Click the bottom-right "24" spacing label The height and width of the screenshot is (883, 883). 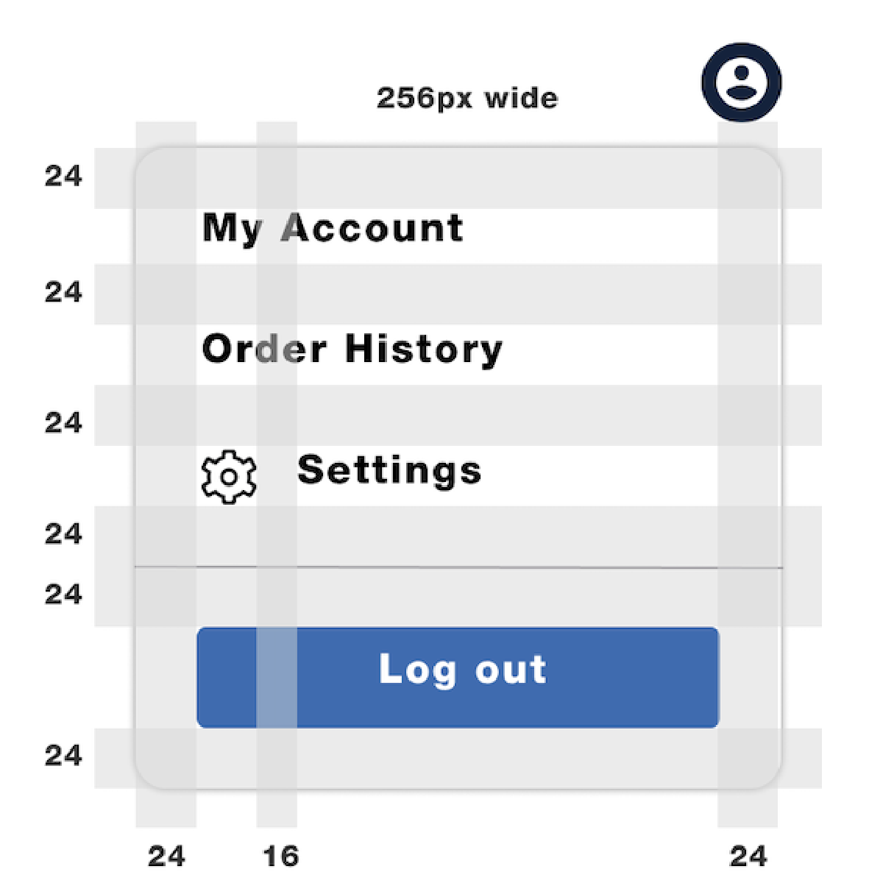[748, 857]
